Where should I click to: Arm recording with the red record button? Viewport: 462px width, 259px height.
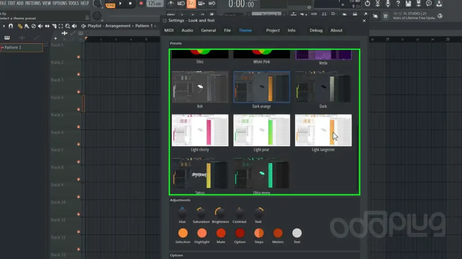click(141, 4)
